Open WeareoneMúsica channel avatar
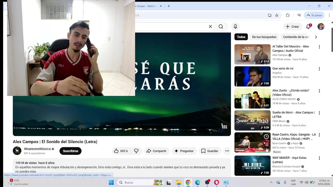The image size is (333, 187). 17,151
